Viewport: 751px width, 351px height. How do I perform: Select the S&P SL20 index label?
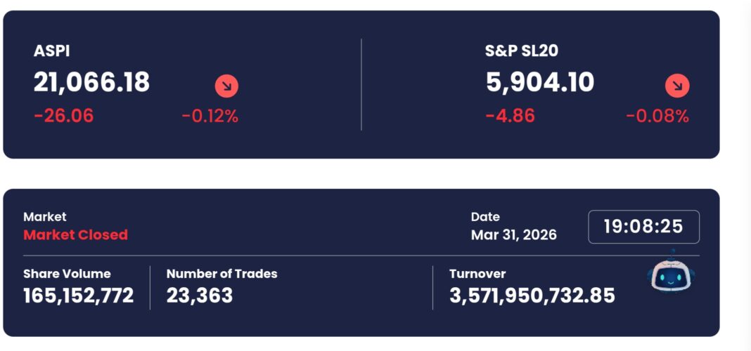(522, 51)
